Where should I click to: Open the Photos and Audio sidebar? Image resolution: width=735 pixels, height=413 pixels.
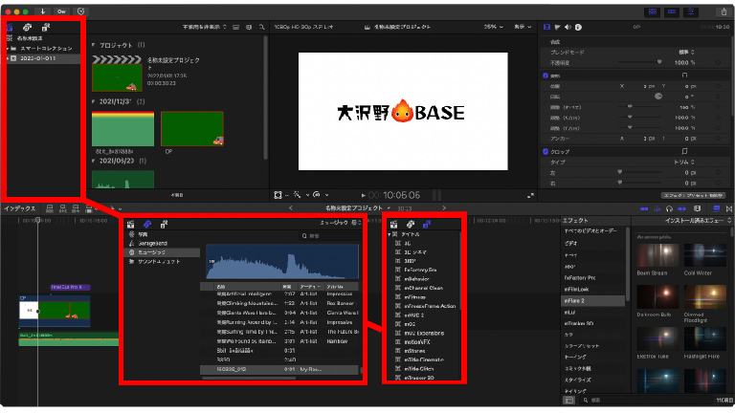[x=27, y=28]
